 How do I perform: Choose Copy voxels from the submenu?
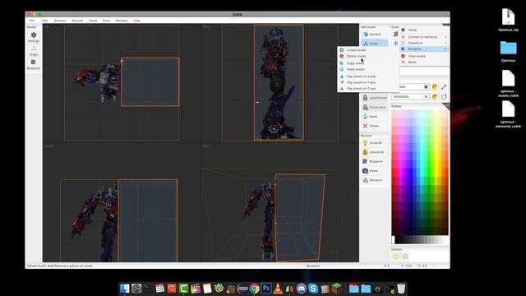(368, 63)
